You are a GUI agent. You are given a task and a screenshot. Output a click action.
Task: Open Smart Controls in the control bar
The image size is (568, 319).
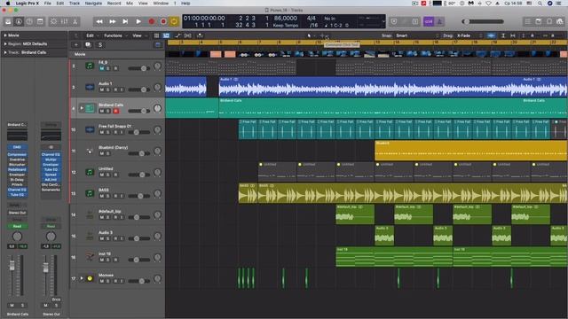53,21
